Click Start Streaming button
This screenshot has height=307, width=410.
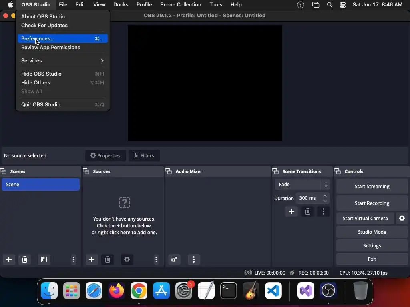pos(372,186)
